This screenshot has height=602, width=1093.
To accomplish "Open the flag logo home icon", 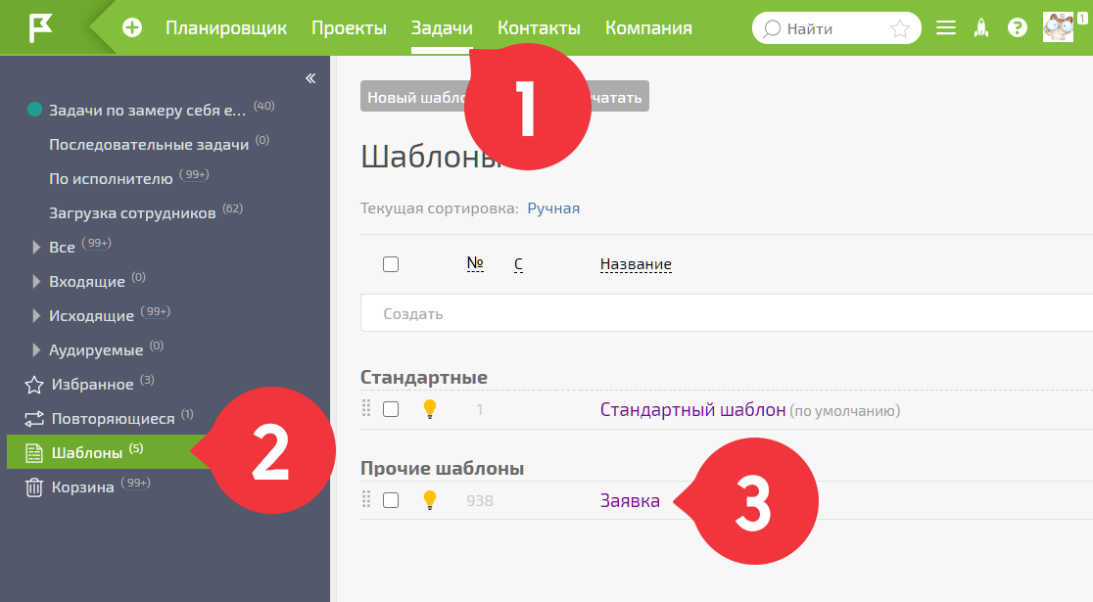I will (40, 28).
